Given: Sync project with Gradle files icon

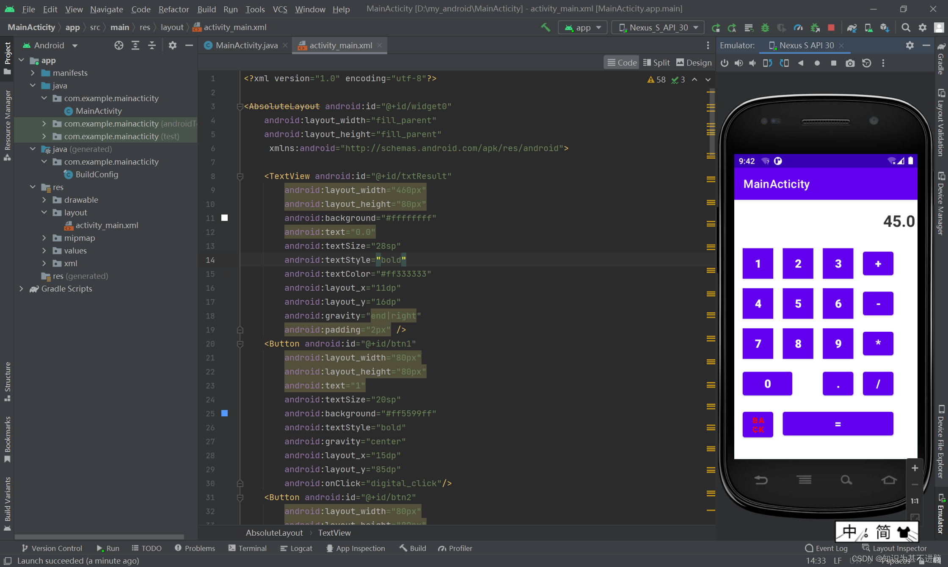Looking at the screenshot, I should click(852, 28).
